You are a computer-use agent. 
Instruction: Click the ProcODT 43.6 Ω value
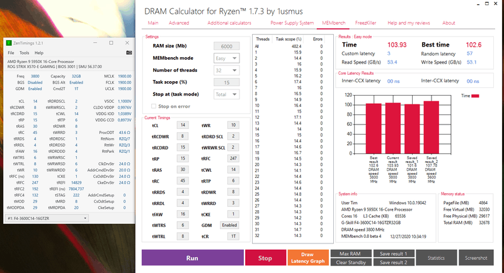coord(124,133)
